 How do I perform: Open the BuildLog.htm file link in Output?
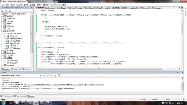[x=64, y=85]
